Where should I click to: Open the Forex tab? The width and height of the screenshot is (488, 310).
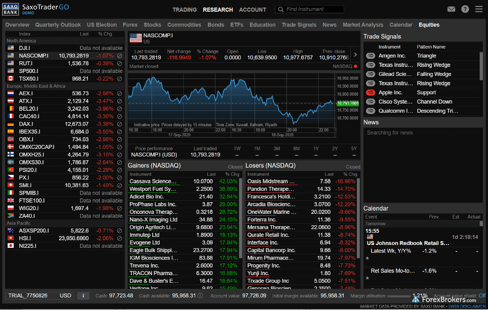pos(130,25)
